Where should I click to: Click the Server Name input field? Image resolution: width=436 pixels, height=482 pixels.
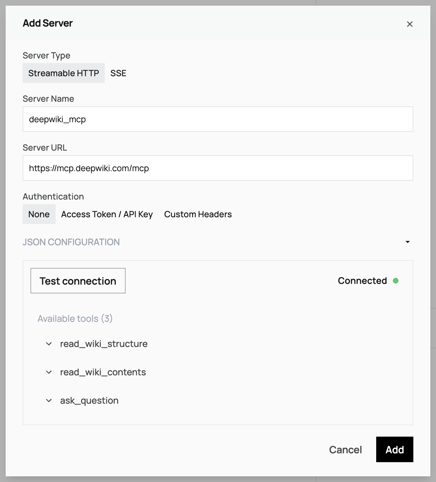218,119
